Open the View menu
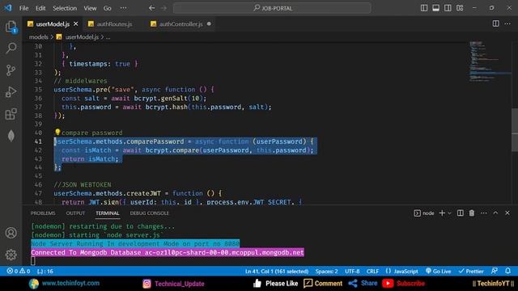Image resolution: width=518 pixels, height=291 pixels. (90, 8)
